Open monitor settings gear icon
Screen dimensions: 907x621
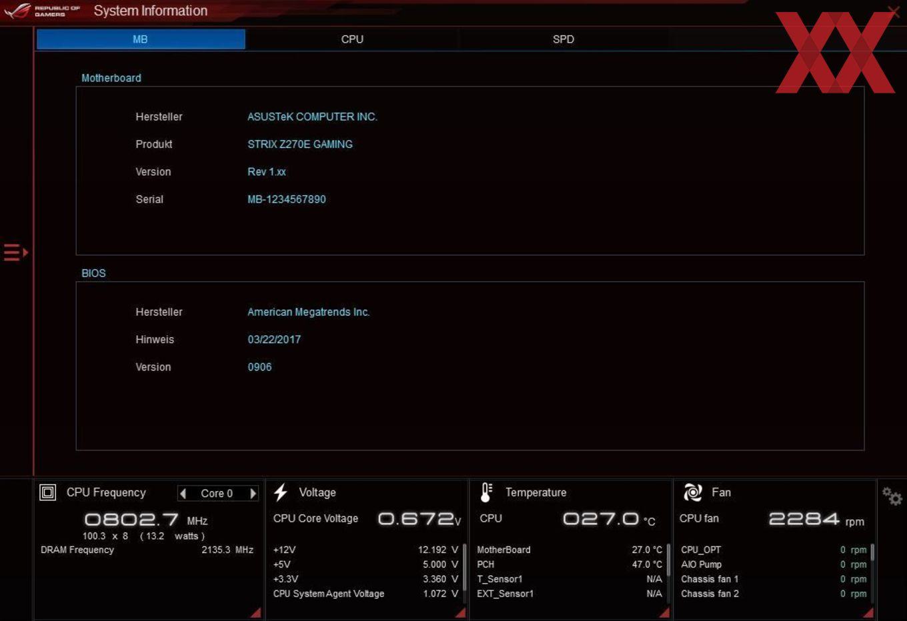point(892,496)
